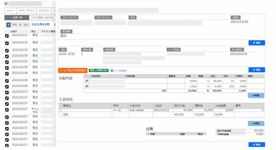Click the 全て filter button

pyautogui.click(x=26, y=25)
